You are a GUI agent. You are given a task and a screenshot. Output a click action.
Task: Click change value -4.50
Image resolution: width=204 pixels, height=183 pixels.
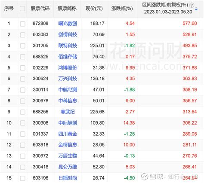click(130, 178)
